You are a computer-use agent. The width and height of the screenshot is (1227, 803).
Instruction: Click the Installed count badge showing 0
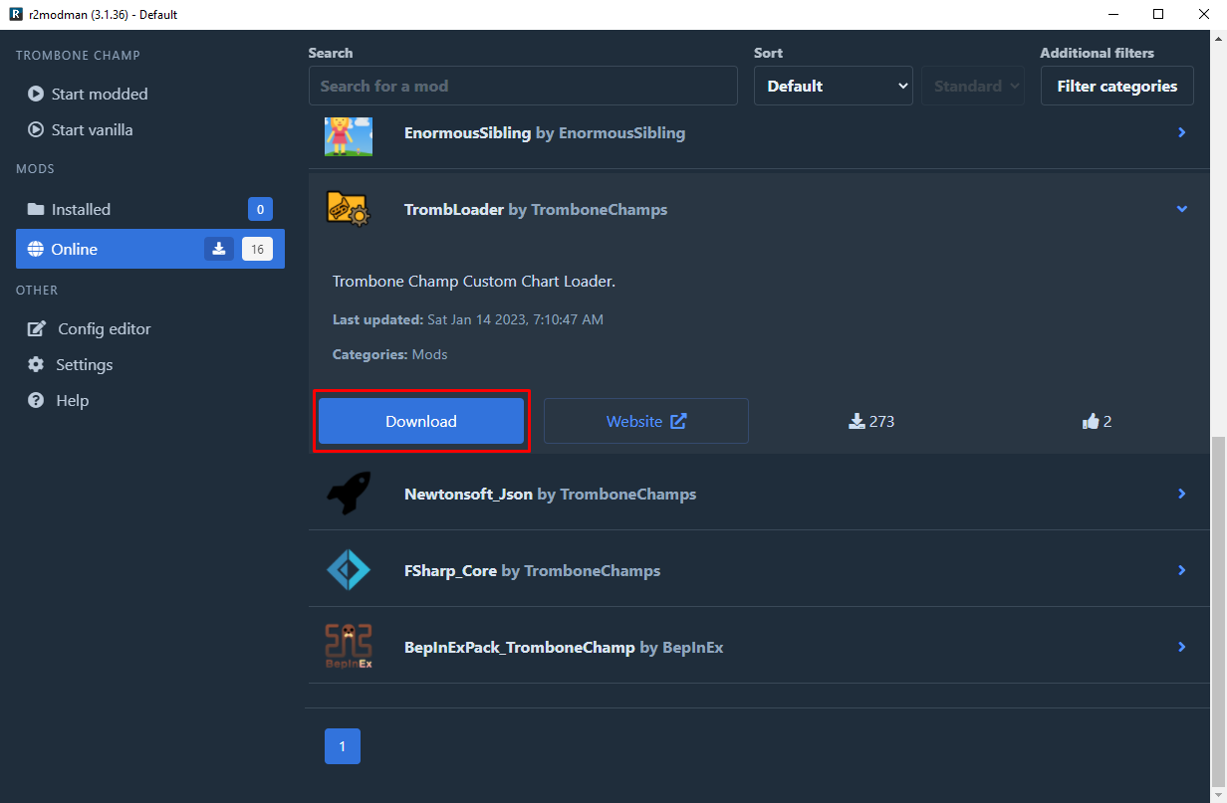(260, 209)
